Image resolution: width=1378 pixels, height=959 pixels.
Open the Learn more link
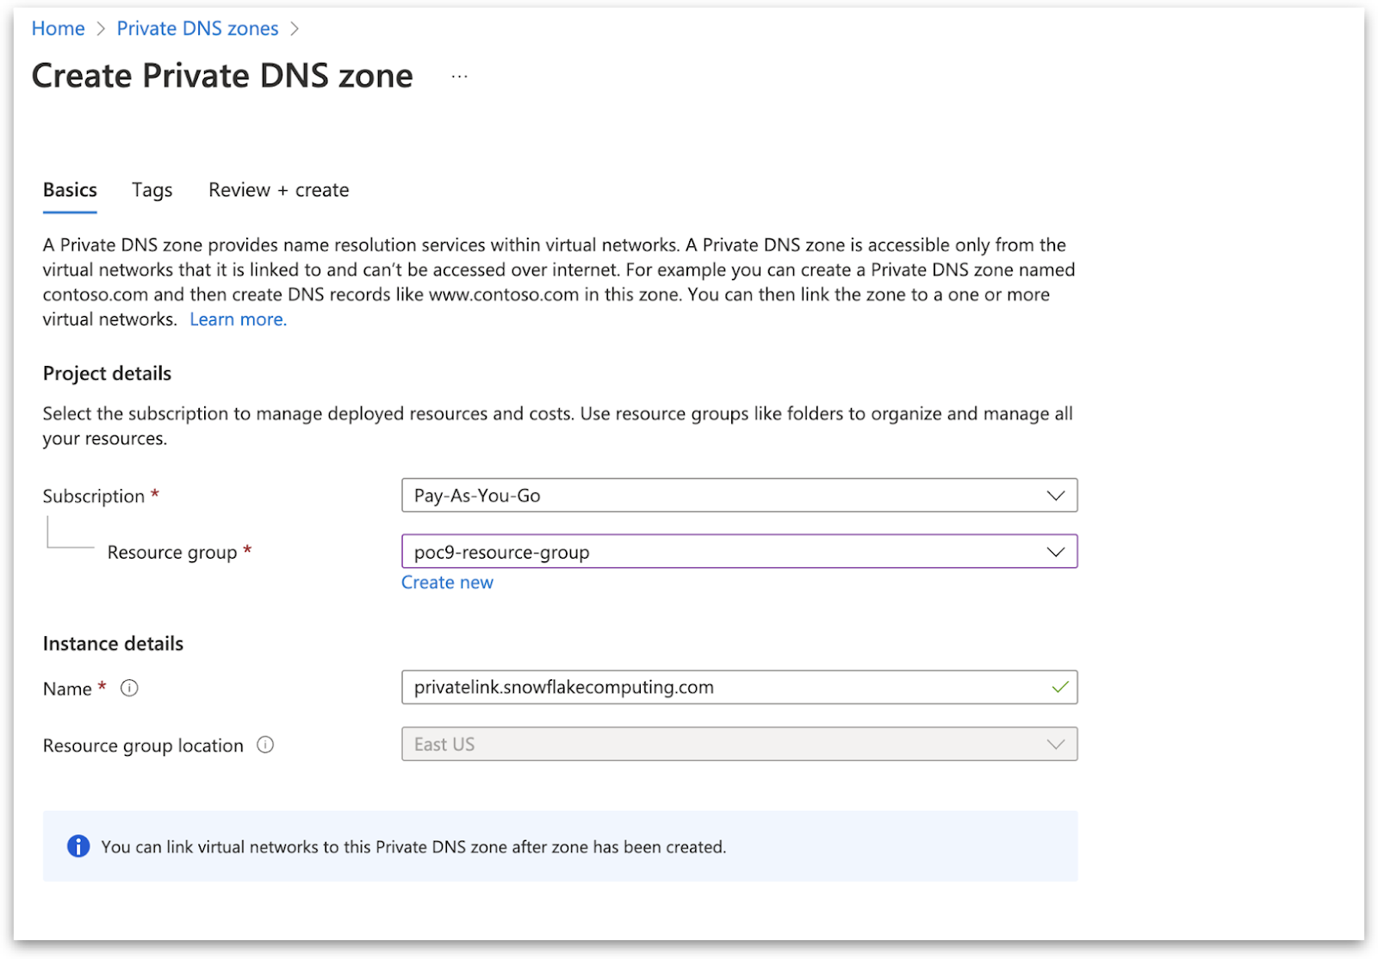tap(238, 319)
